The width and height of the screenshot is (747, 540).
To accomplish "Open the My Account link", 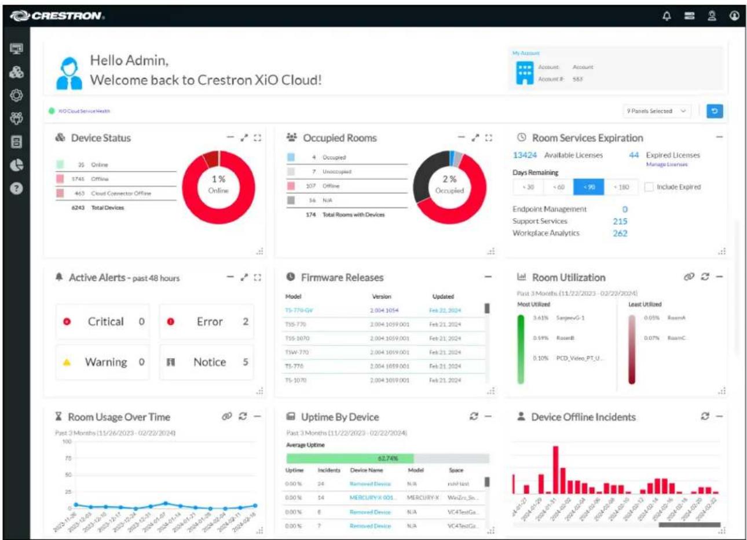I will click(x=526, y=53).
